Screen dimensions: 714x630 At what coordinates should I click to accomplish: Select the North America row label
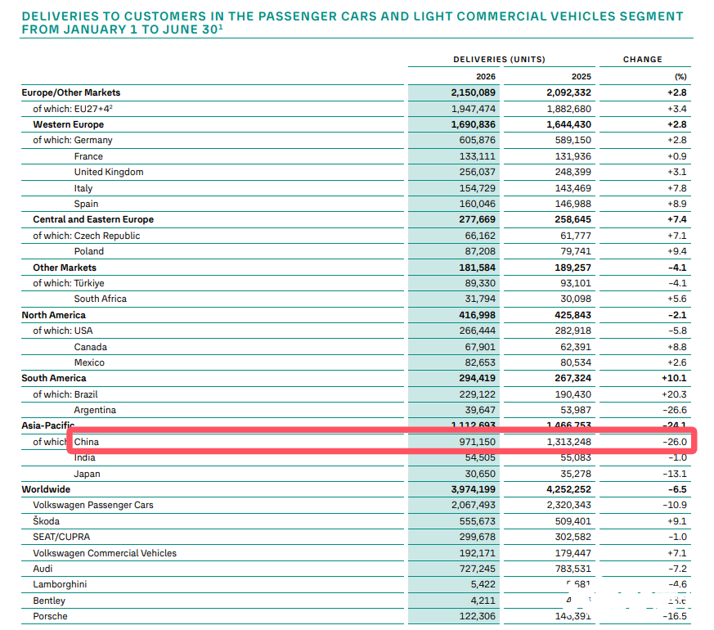point(53,315)
